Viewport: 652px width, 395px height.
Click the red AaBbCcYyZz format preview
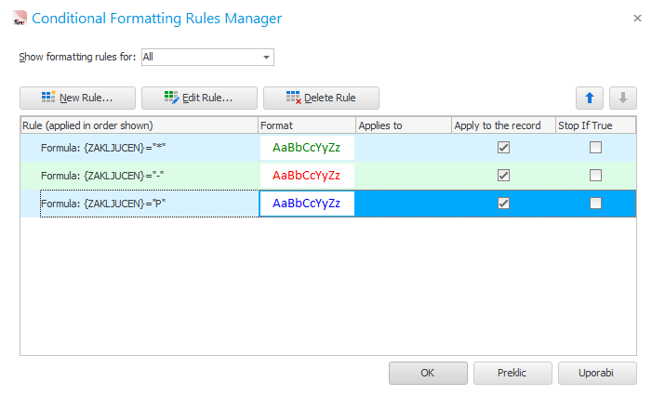coord(307,175)
